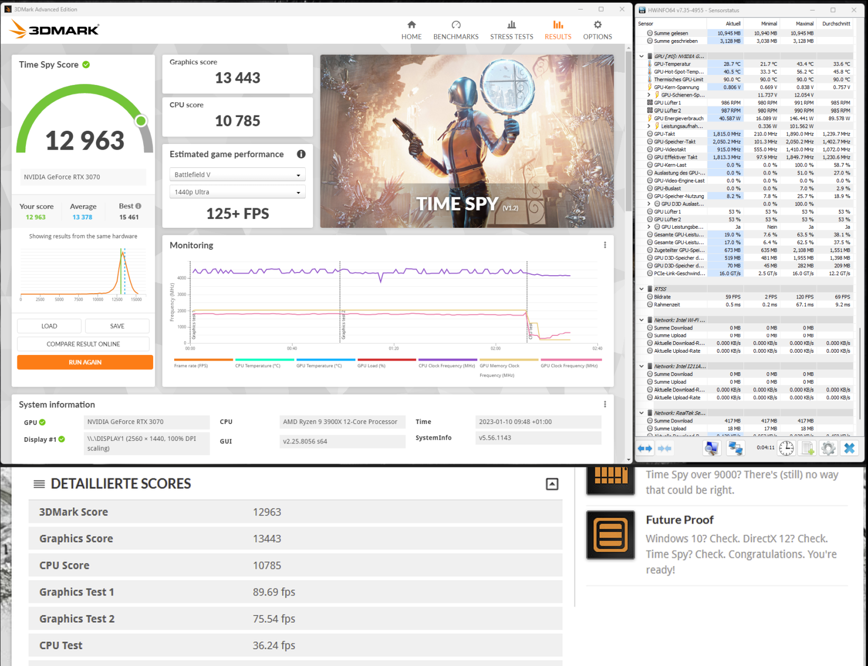This screenshot has width=868, height=666.
Task: Open the Monitoring panel three-dot menu
Action: (x=605, y=245)
